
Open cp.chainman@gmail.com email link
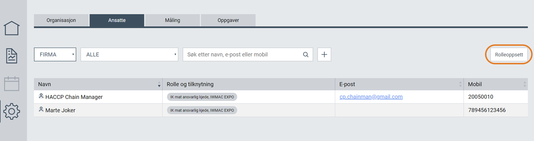pos(371,97)
